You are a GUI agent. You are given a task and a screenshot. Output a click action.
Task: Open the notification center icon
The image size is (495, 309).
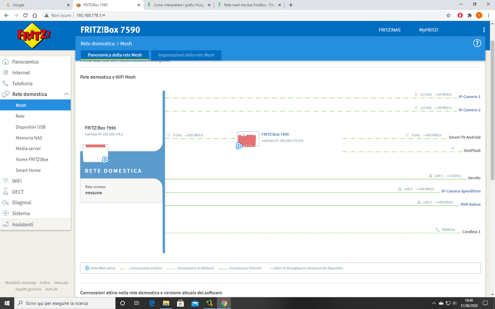485,303
